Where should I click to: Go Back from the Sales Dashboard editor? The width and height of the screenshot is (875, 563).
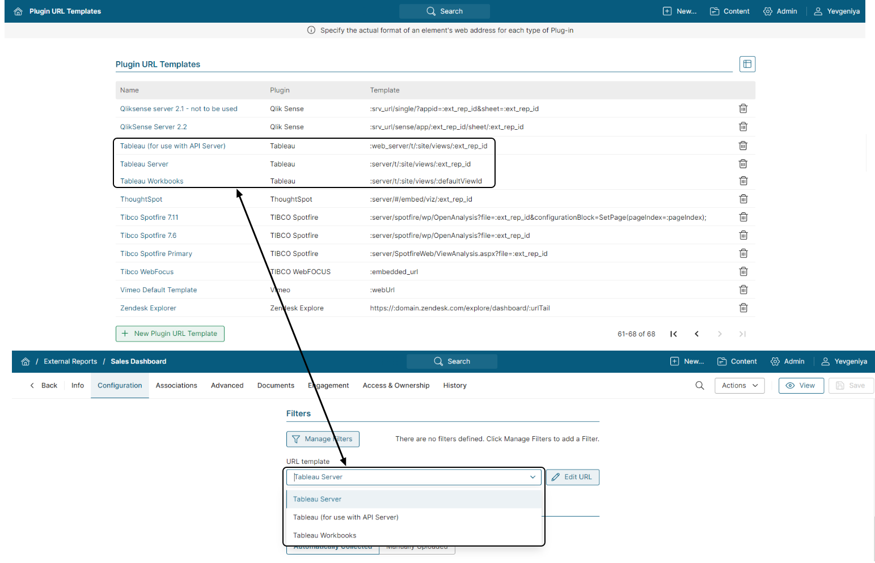(x=43, y=386)
